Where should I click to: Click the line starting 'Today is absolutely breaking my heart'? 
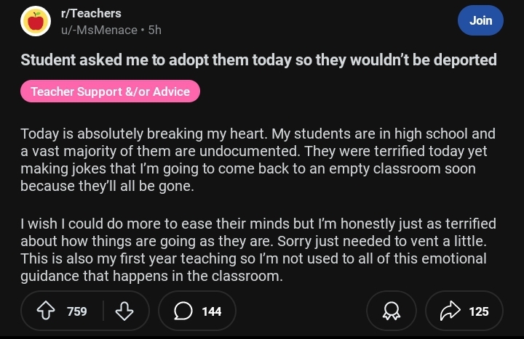[258, 134]
